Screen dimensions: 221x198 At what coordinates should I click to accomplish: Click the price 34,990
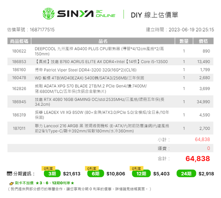point(204,102)
